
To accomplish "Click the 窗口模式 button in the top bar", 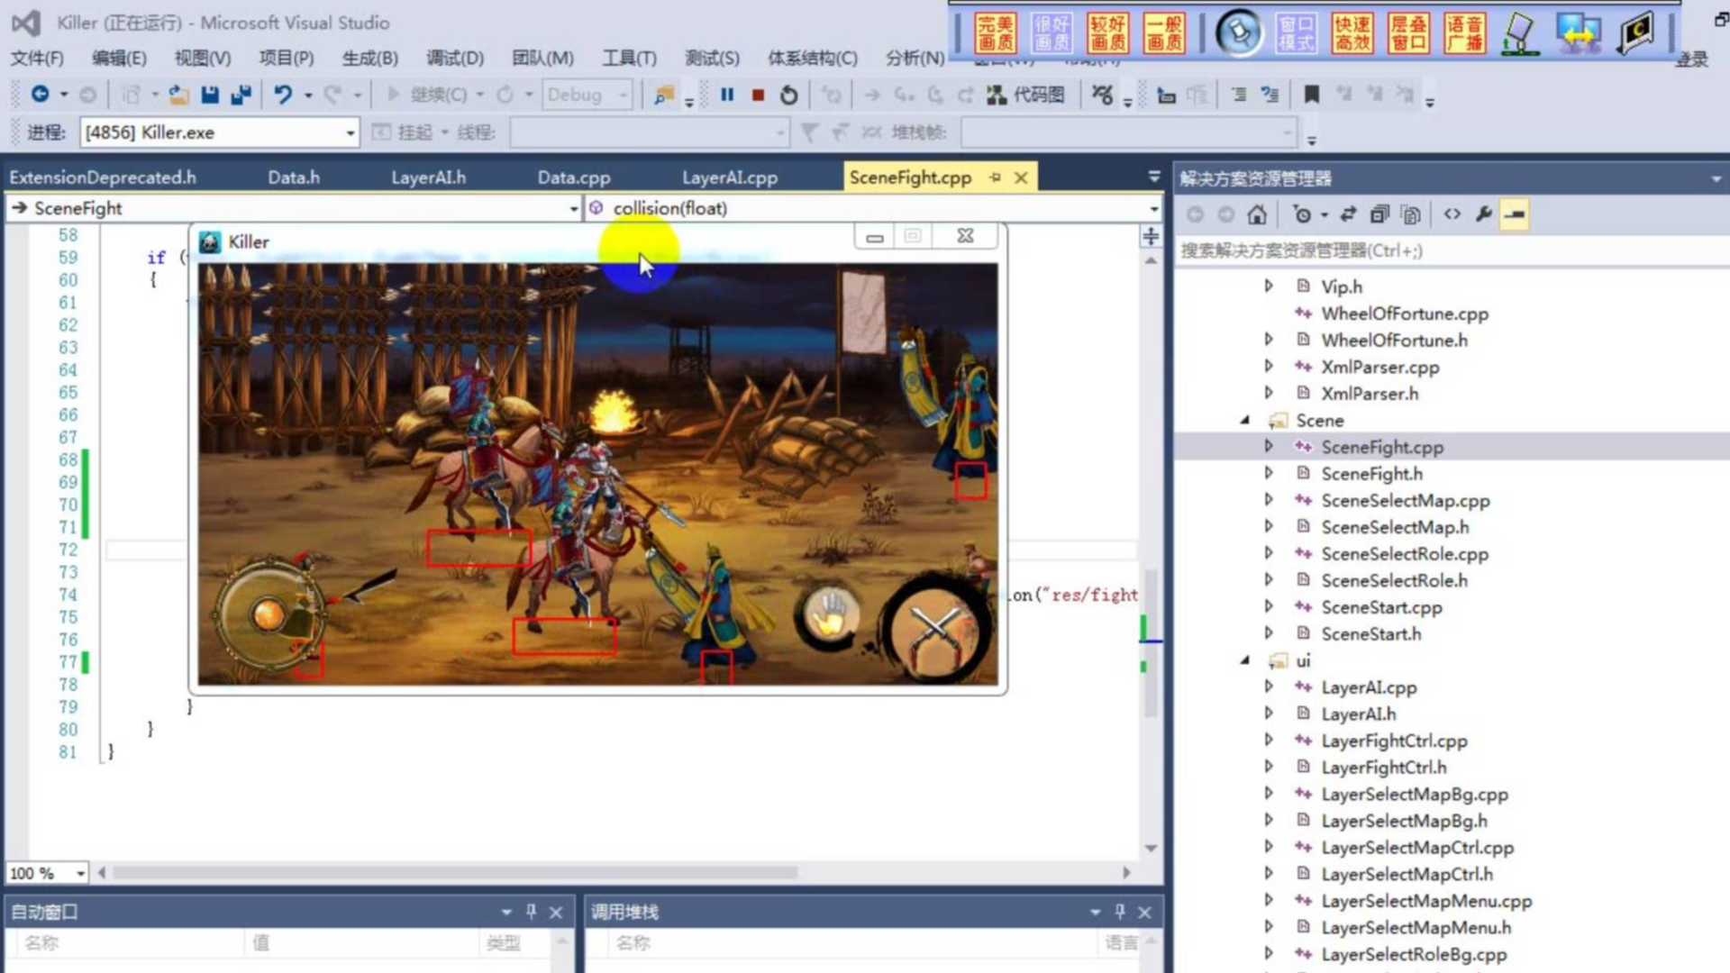I will (x=1297, y=34).
